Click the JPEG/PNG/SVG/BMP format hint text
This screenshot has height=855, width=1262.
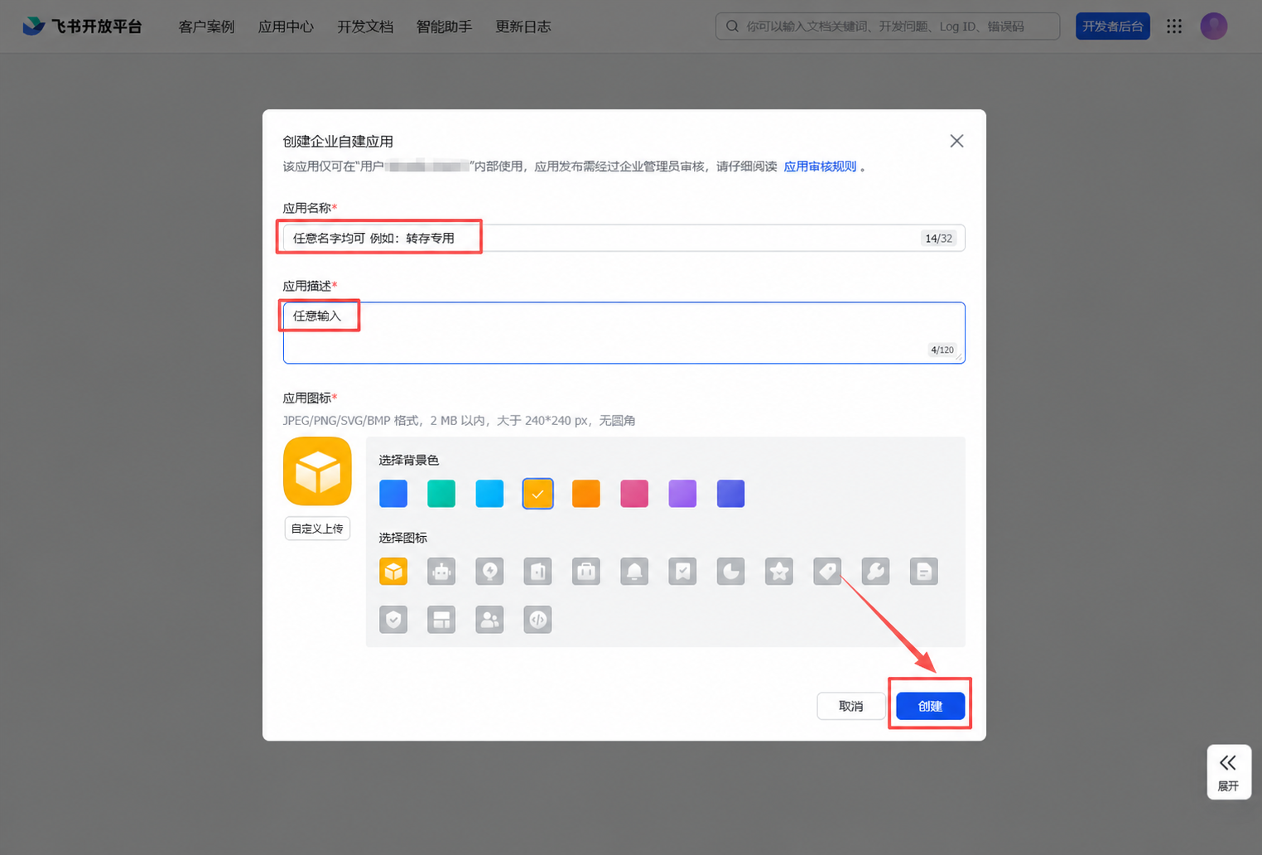click(460, 421)
